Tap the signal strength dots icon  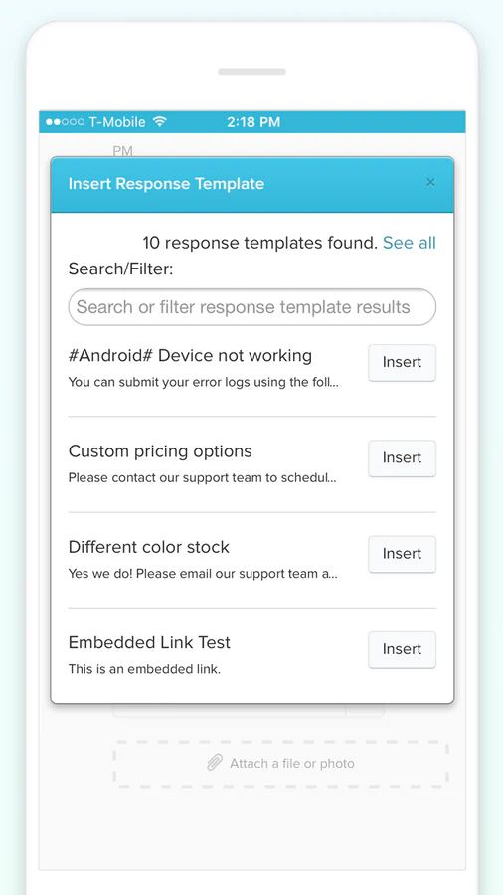(65, 122)
